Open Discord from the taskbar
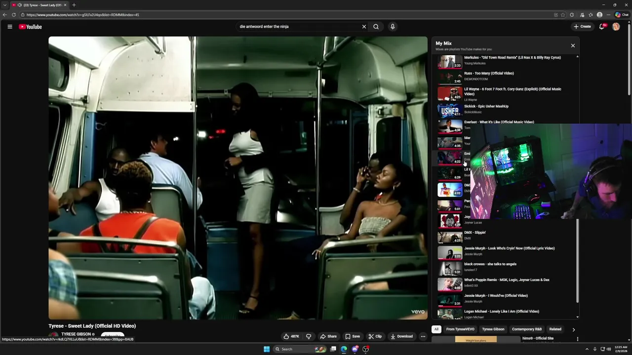 (x=355, y=349)
